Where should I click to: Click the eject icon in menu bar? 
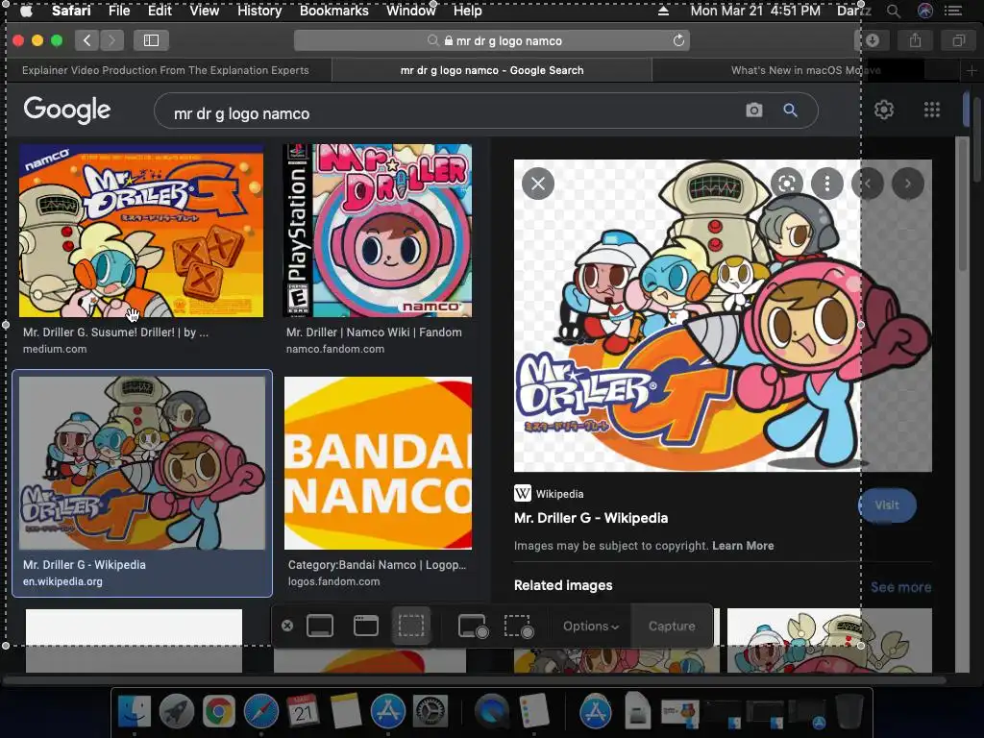click(663, 11)
